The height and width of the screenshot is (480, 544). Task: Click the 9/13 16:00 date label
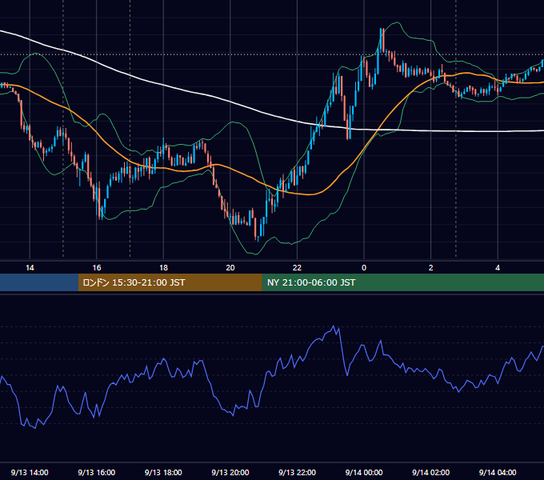point(97,472)
